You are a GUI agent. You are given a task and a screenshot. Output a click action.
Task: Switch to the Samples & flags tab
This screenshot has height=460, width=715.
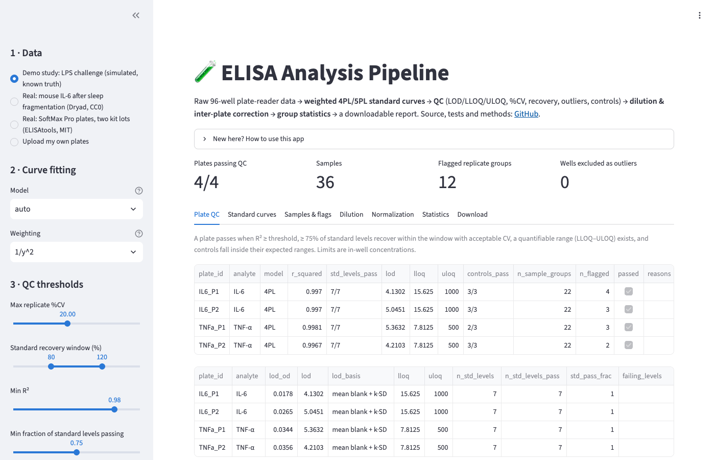click(x=308, y=215)
